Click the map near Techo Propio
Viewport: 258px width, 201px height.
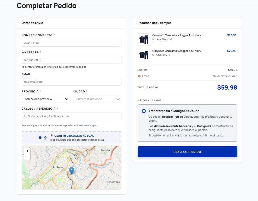click(x=113, y=182)
